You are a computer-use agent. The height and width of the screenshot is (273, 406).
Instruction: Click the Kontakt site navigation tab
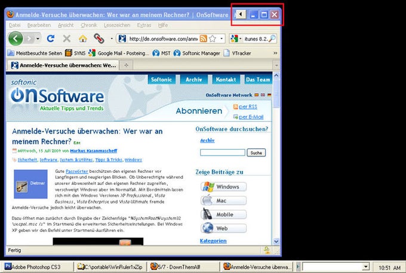click(226, 79)
